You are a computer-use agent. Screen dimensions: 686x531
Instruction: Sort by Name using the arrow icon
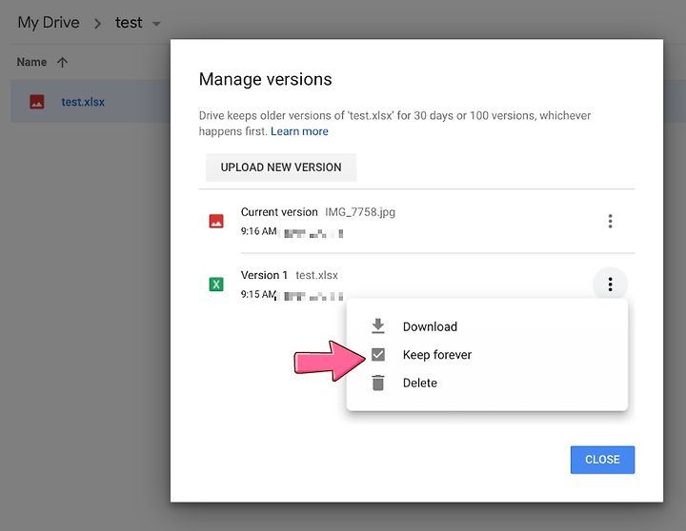(x=62, y=62)
